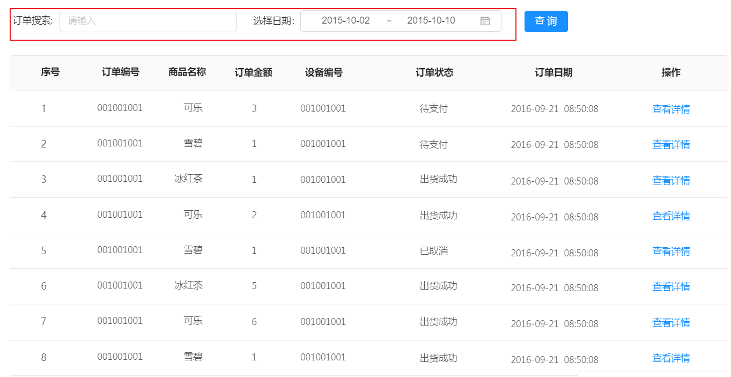Open 查看详情 for row 6
The image size is (731, 377).
671,287
